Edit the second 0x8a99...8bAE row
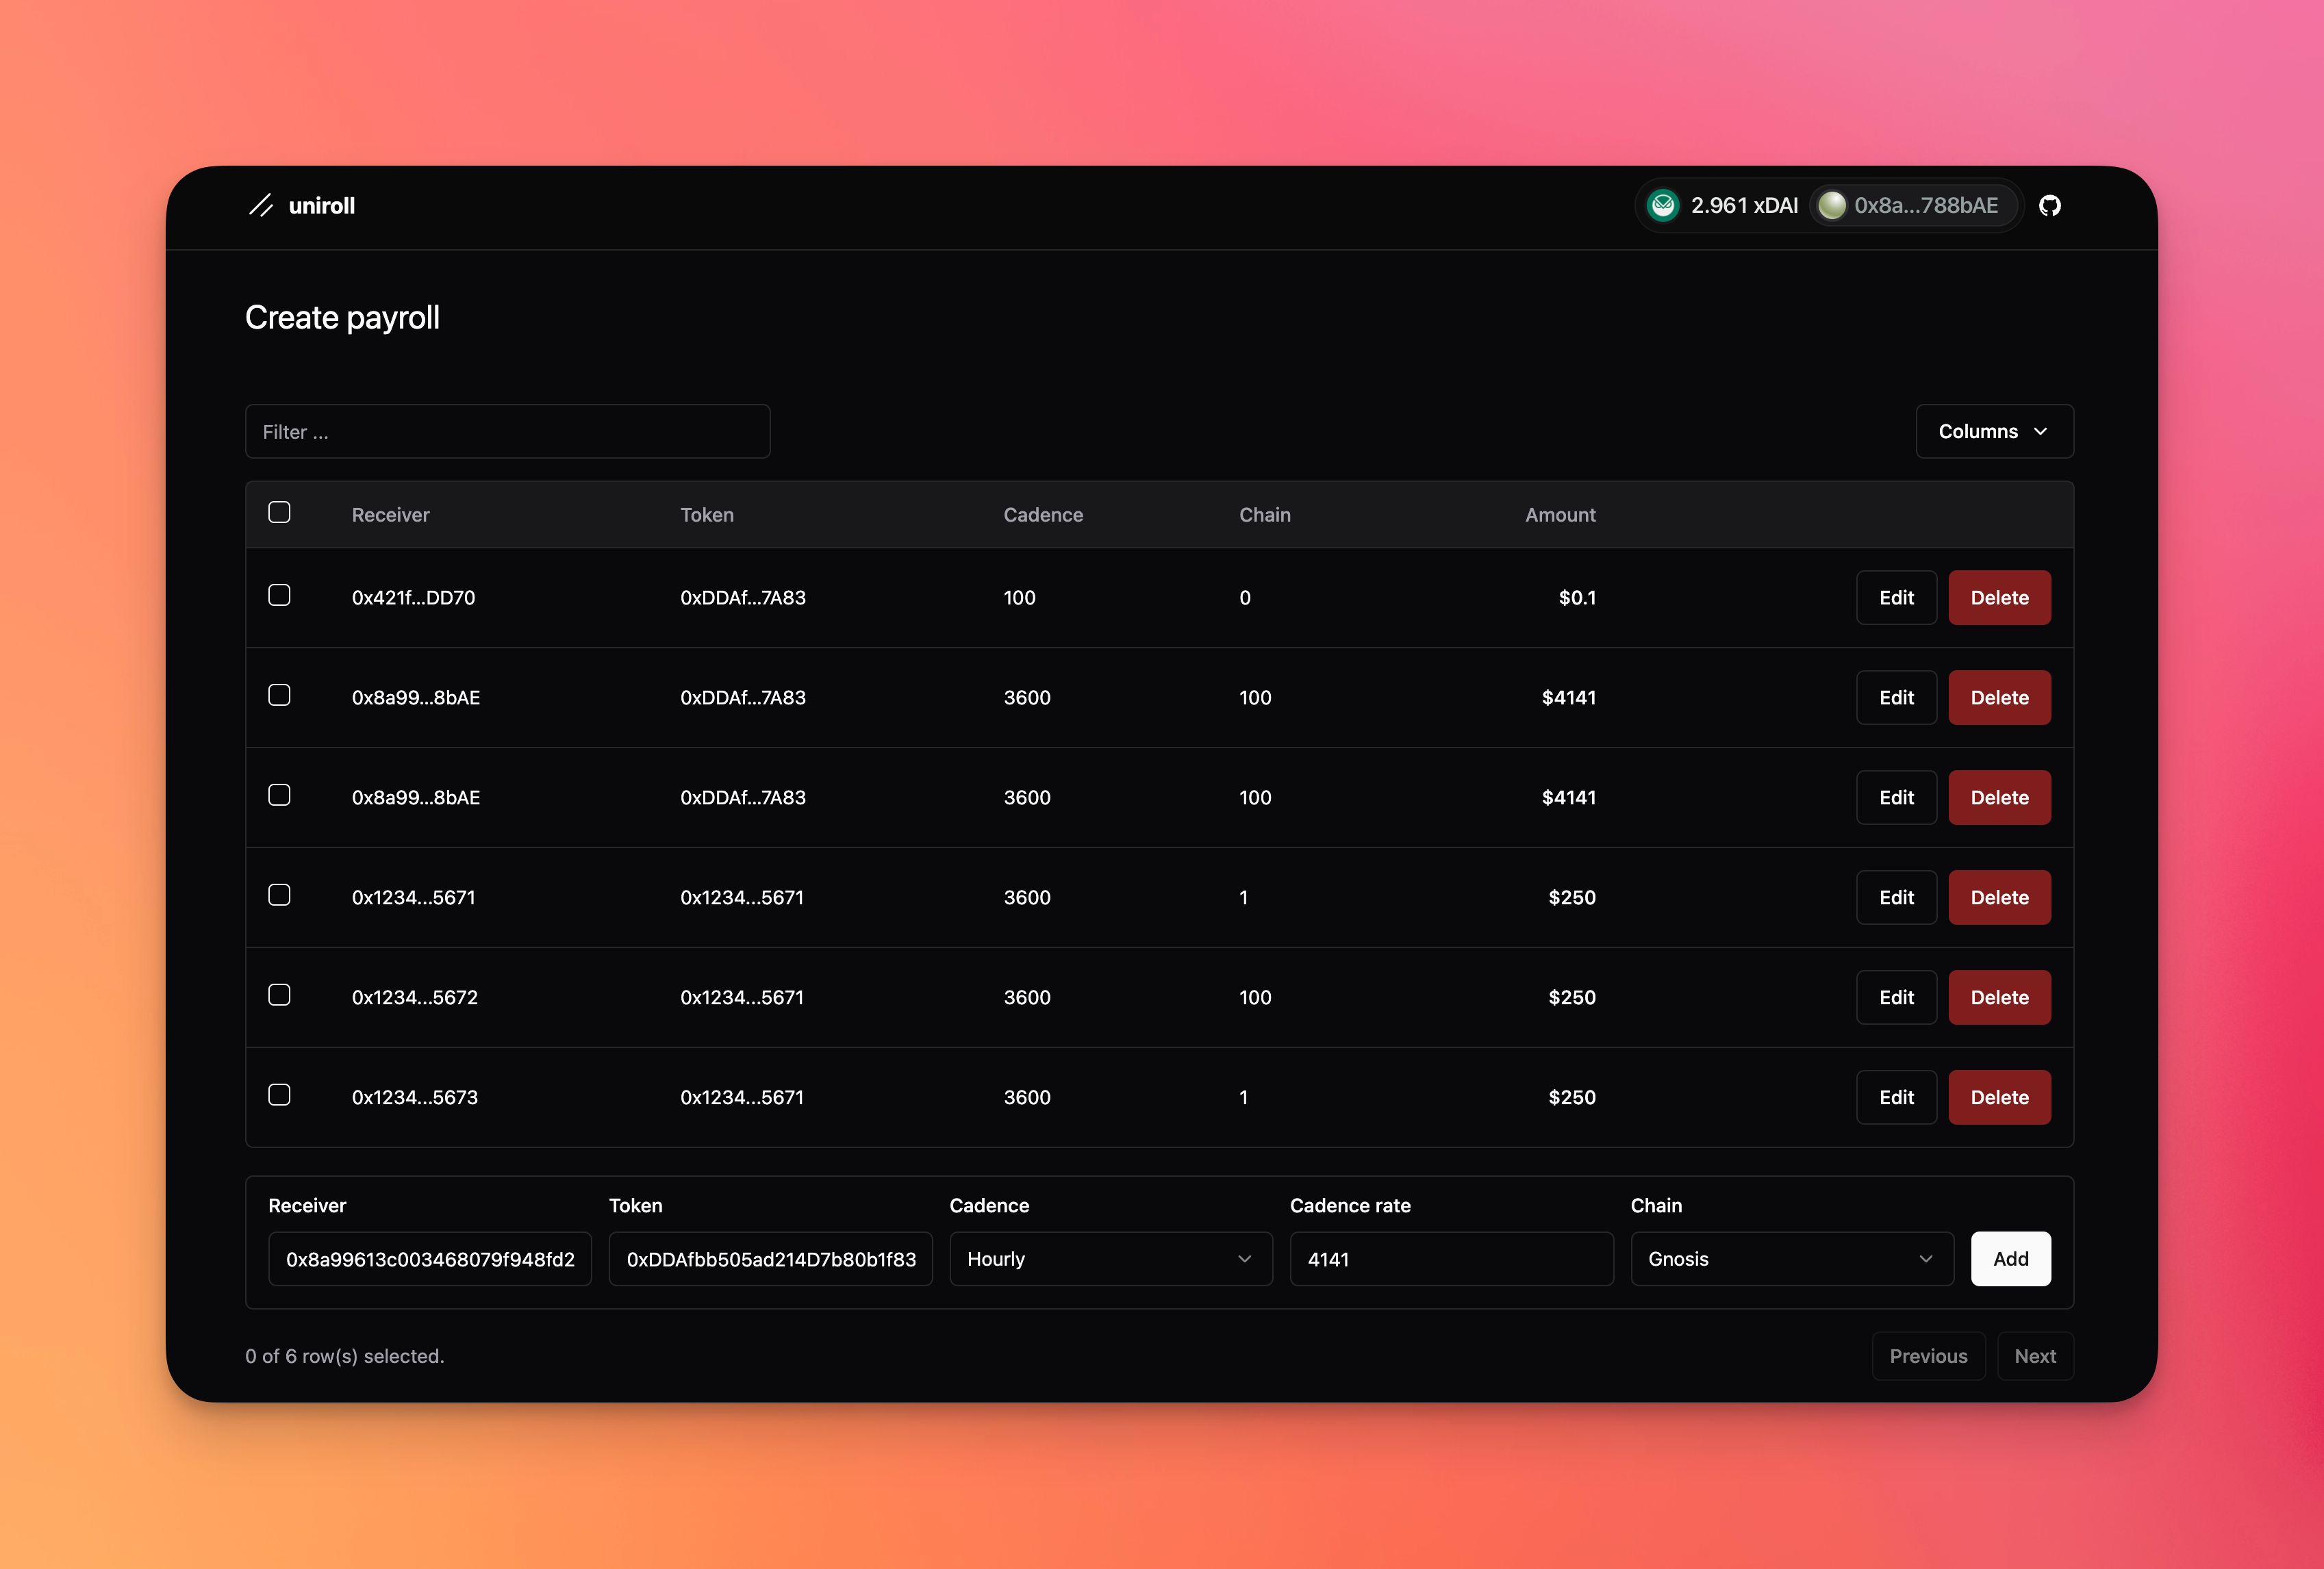Viewport: 2324px width, 1569px height. [1896, 798]
